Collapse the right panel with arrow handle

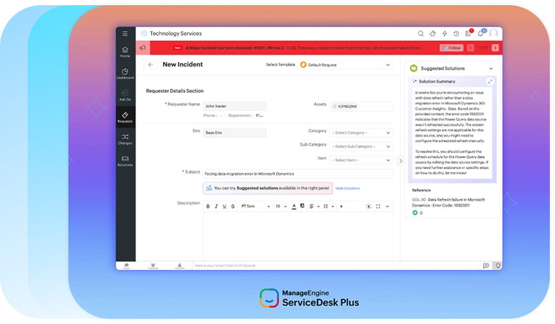point(400,161)
